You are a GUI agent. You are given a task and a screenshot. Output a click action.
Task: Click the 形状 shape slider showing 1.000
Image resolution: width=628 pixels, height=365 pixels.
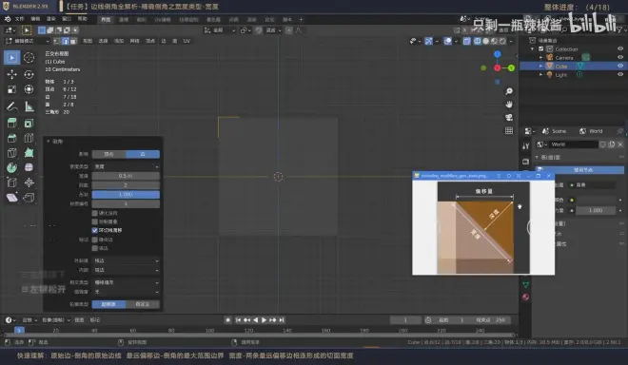pos(126,195)
